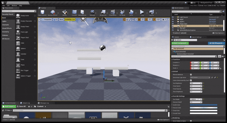Screen dimensions: 227x123
Task: Select the Lights category in Place Actors
Action: [x=4, y=21]
